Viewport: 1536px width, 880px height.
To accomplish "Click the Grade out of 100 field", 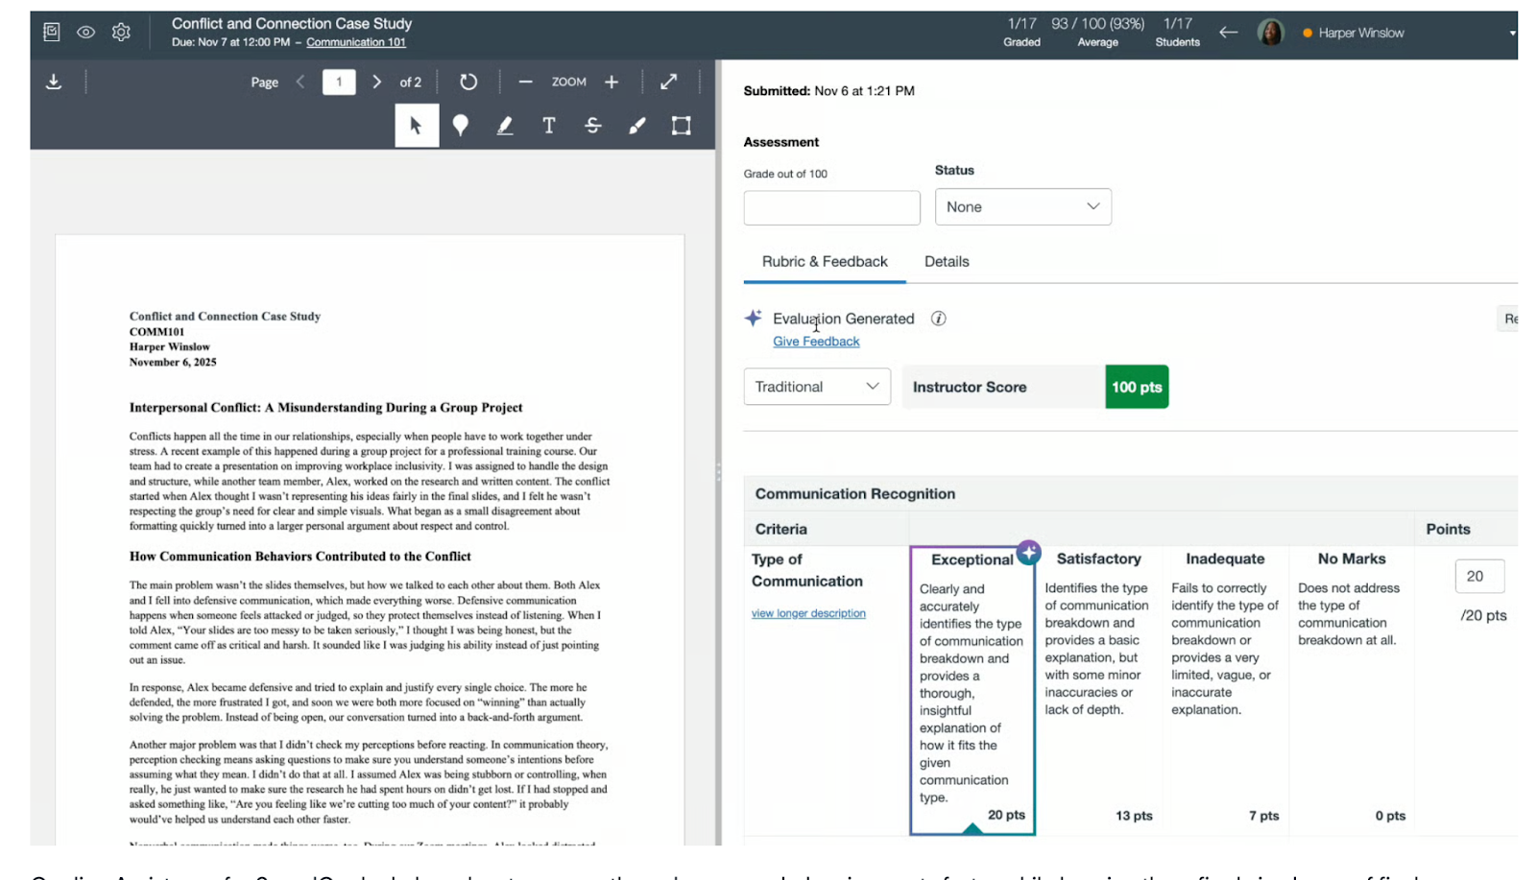I will [x=831, y=208].
